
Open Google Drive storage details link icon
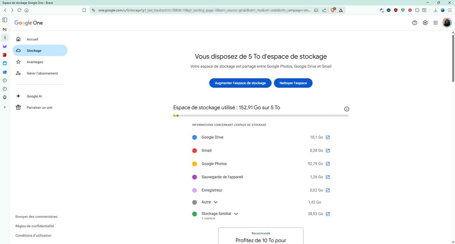point(328,137)
